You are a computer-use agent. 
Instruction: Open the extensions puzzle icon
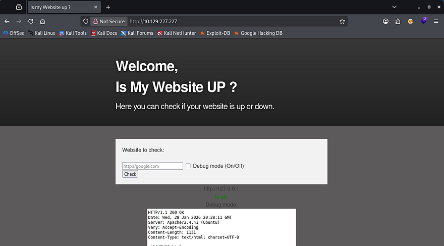[398, 22]
